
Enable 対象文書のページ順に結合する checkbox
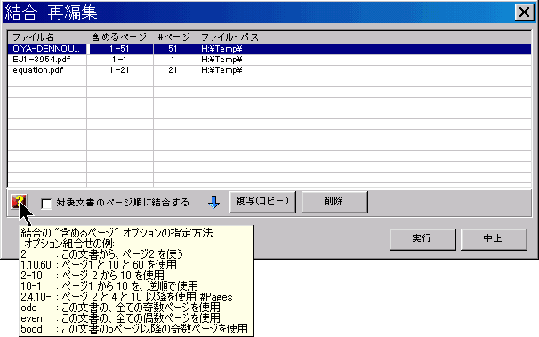point(46,203)
